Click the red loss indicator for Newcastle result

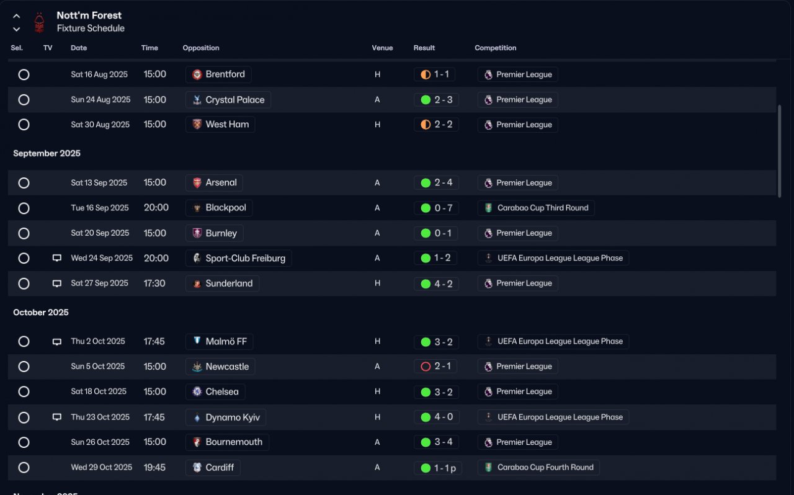[x=426, y=367]
